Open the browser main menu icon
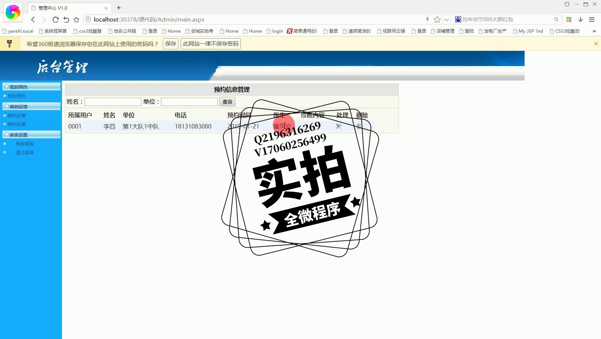Image resolution: width=601 pixels, height=339 pixels. 592,20
